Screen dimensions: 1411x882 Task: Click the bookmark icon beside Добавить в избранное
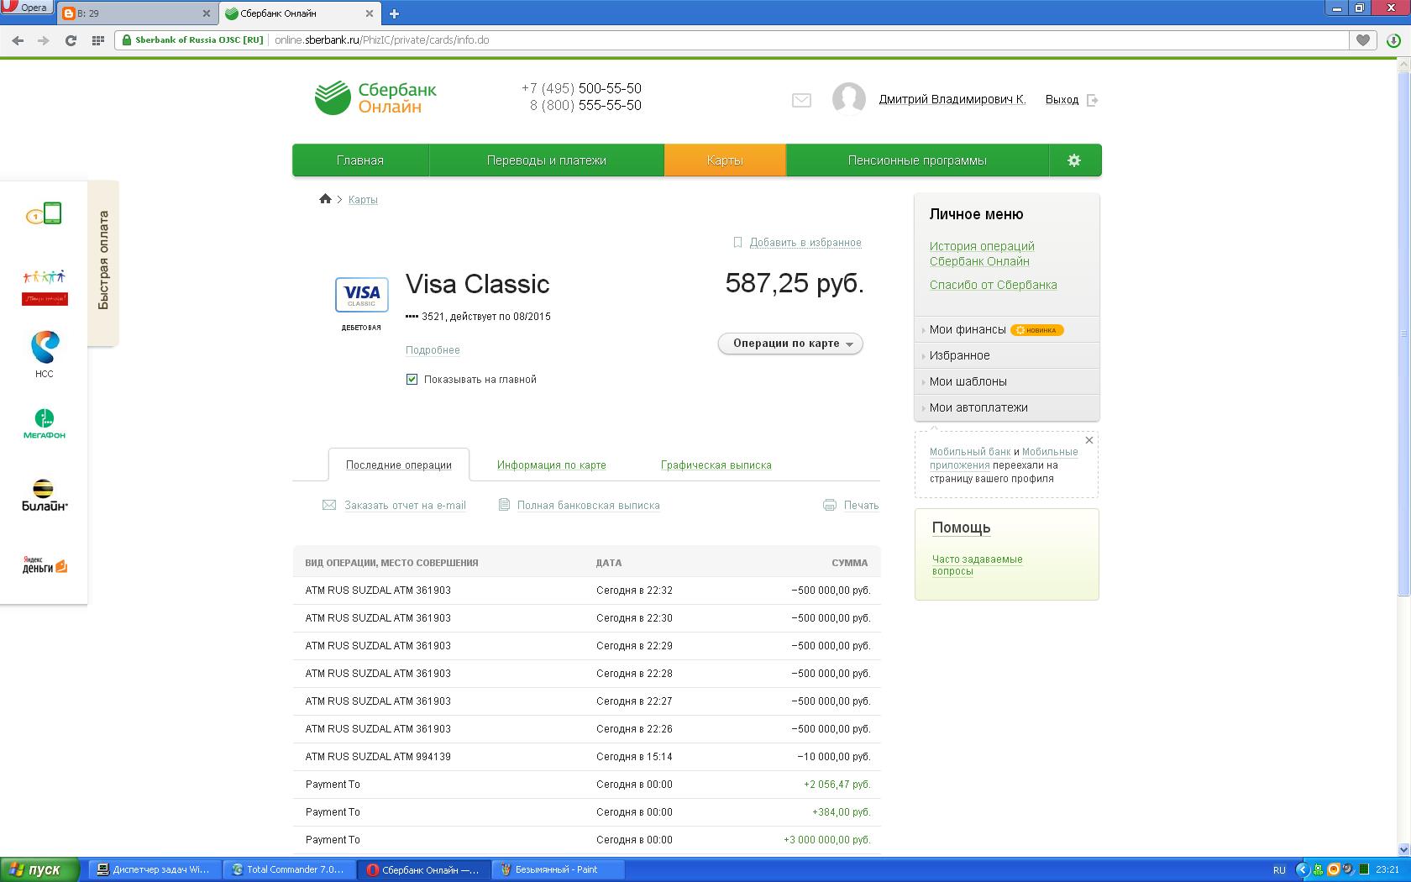click(737, 243)
